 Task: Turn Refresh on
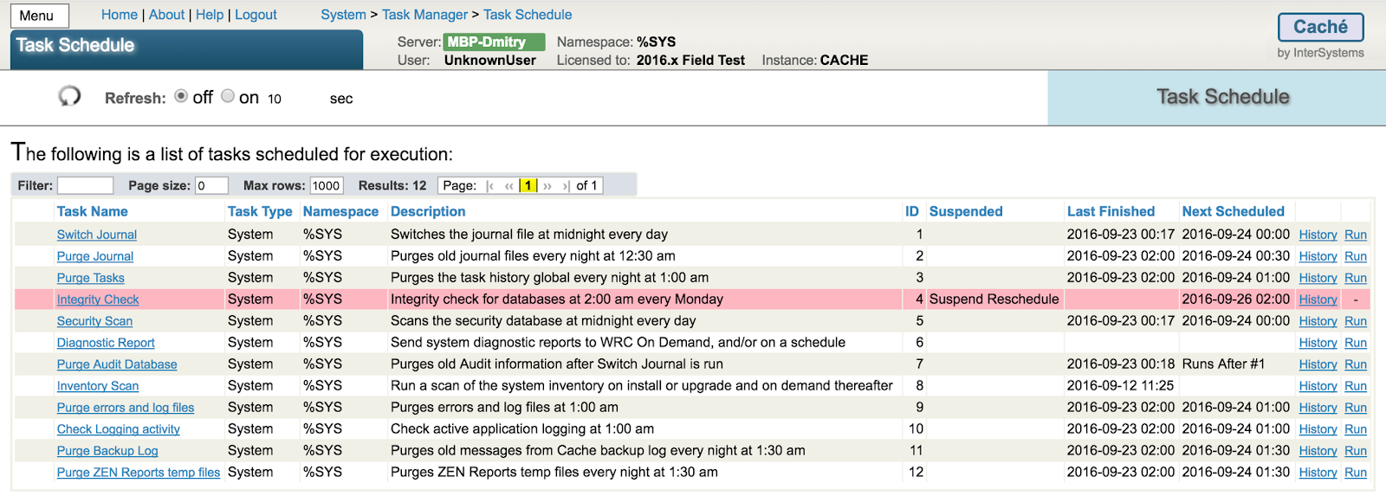(228, 96)
